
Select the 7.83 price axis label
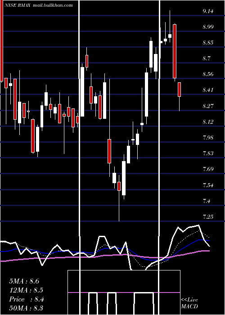coord(208,153)
